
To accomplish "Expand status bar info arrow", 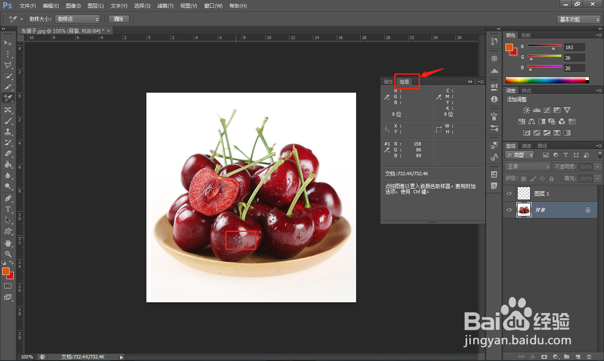I will click(122, 357).
